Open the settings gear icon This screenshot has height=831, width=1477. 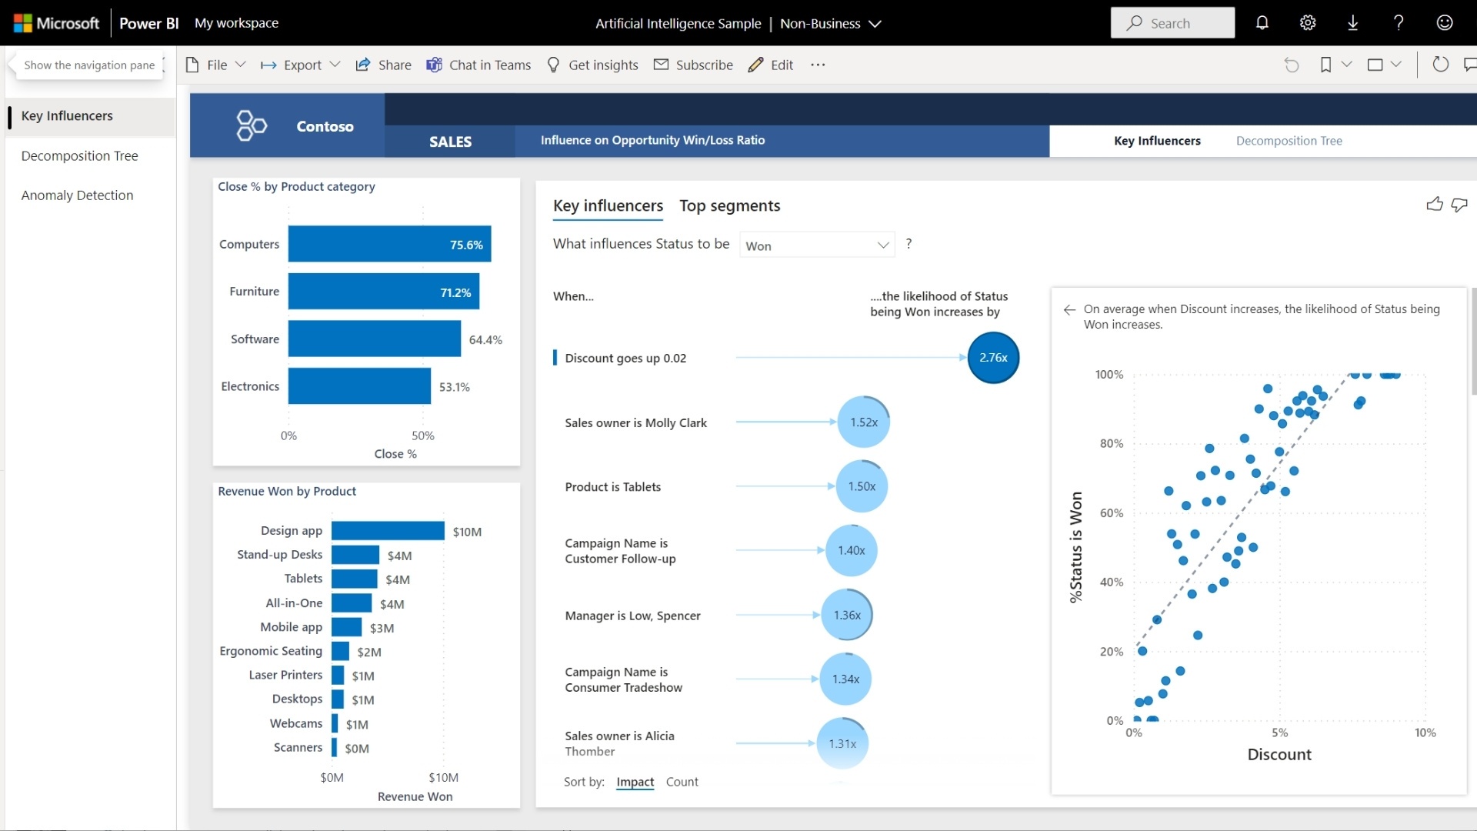pos(1308,23)
